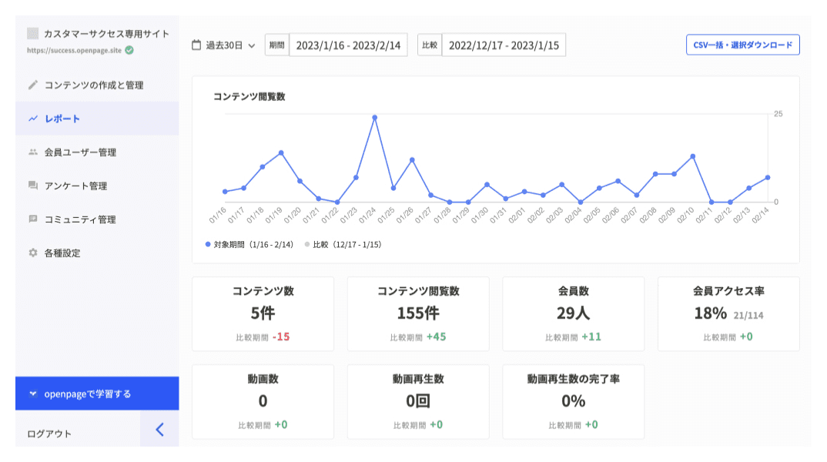Screen dimensions: 827x462
Task: Select the レポート menu item
Action: click(97, 119)
